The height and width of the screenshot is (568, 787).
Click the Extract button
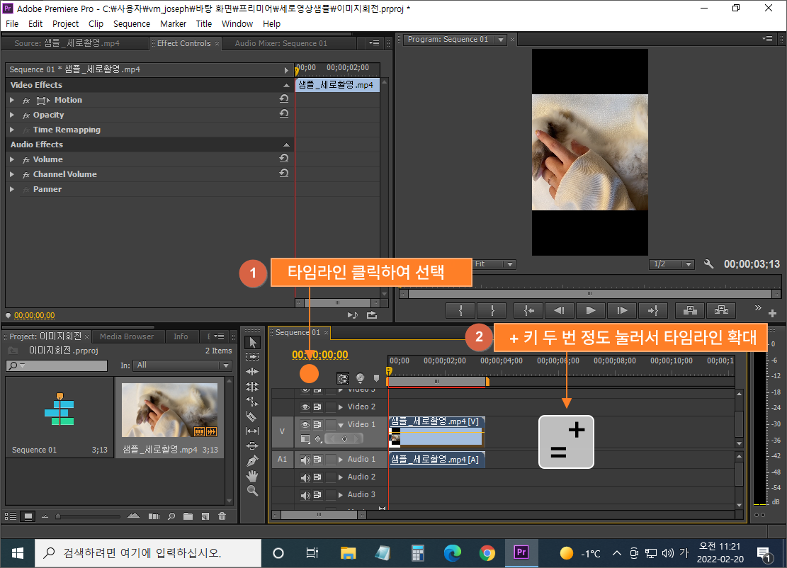[x=721, y=311]
